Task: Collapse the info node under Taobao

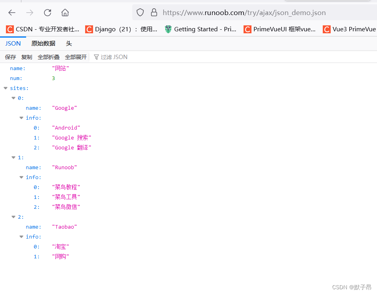Action: point(21,237)
